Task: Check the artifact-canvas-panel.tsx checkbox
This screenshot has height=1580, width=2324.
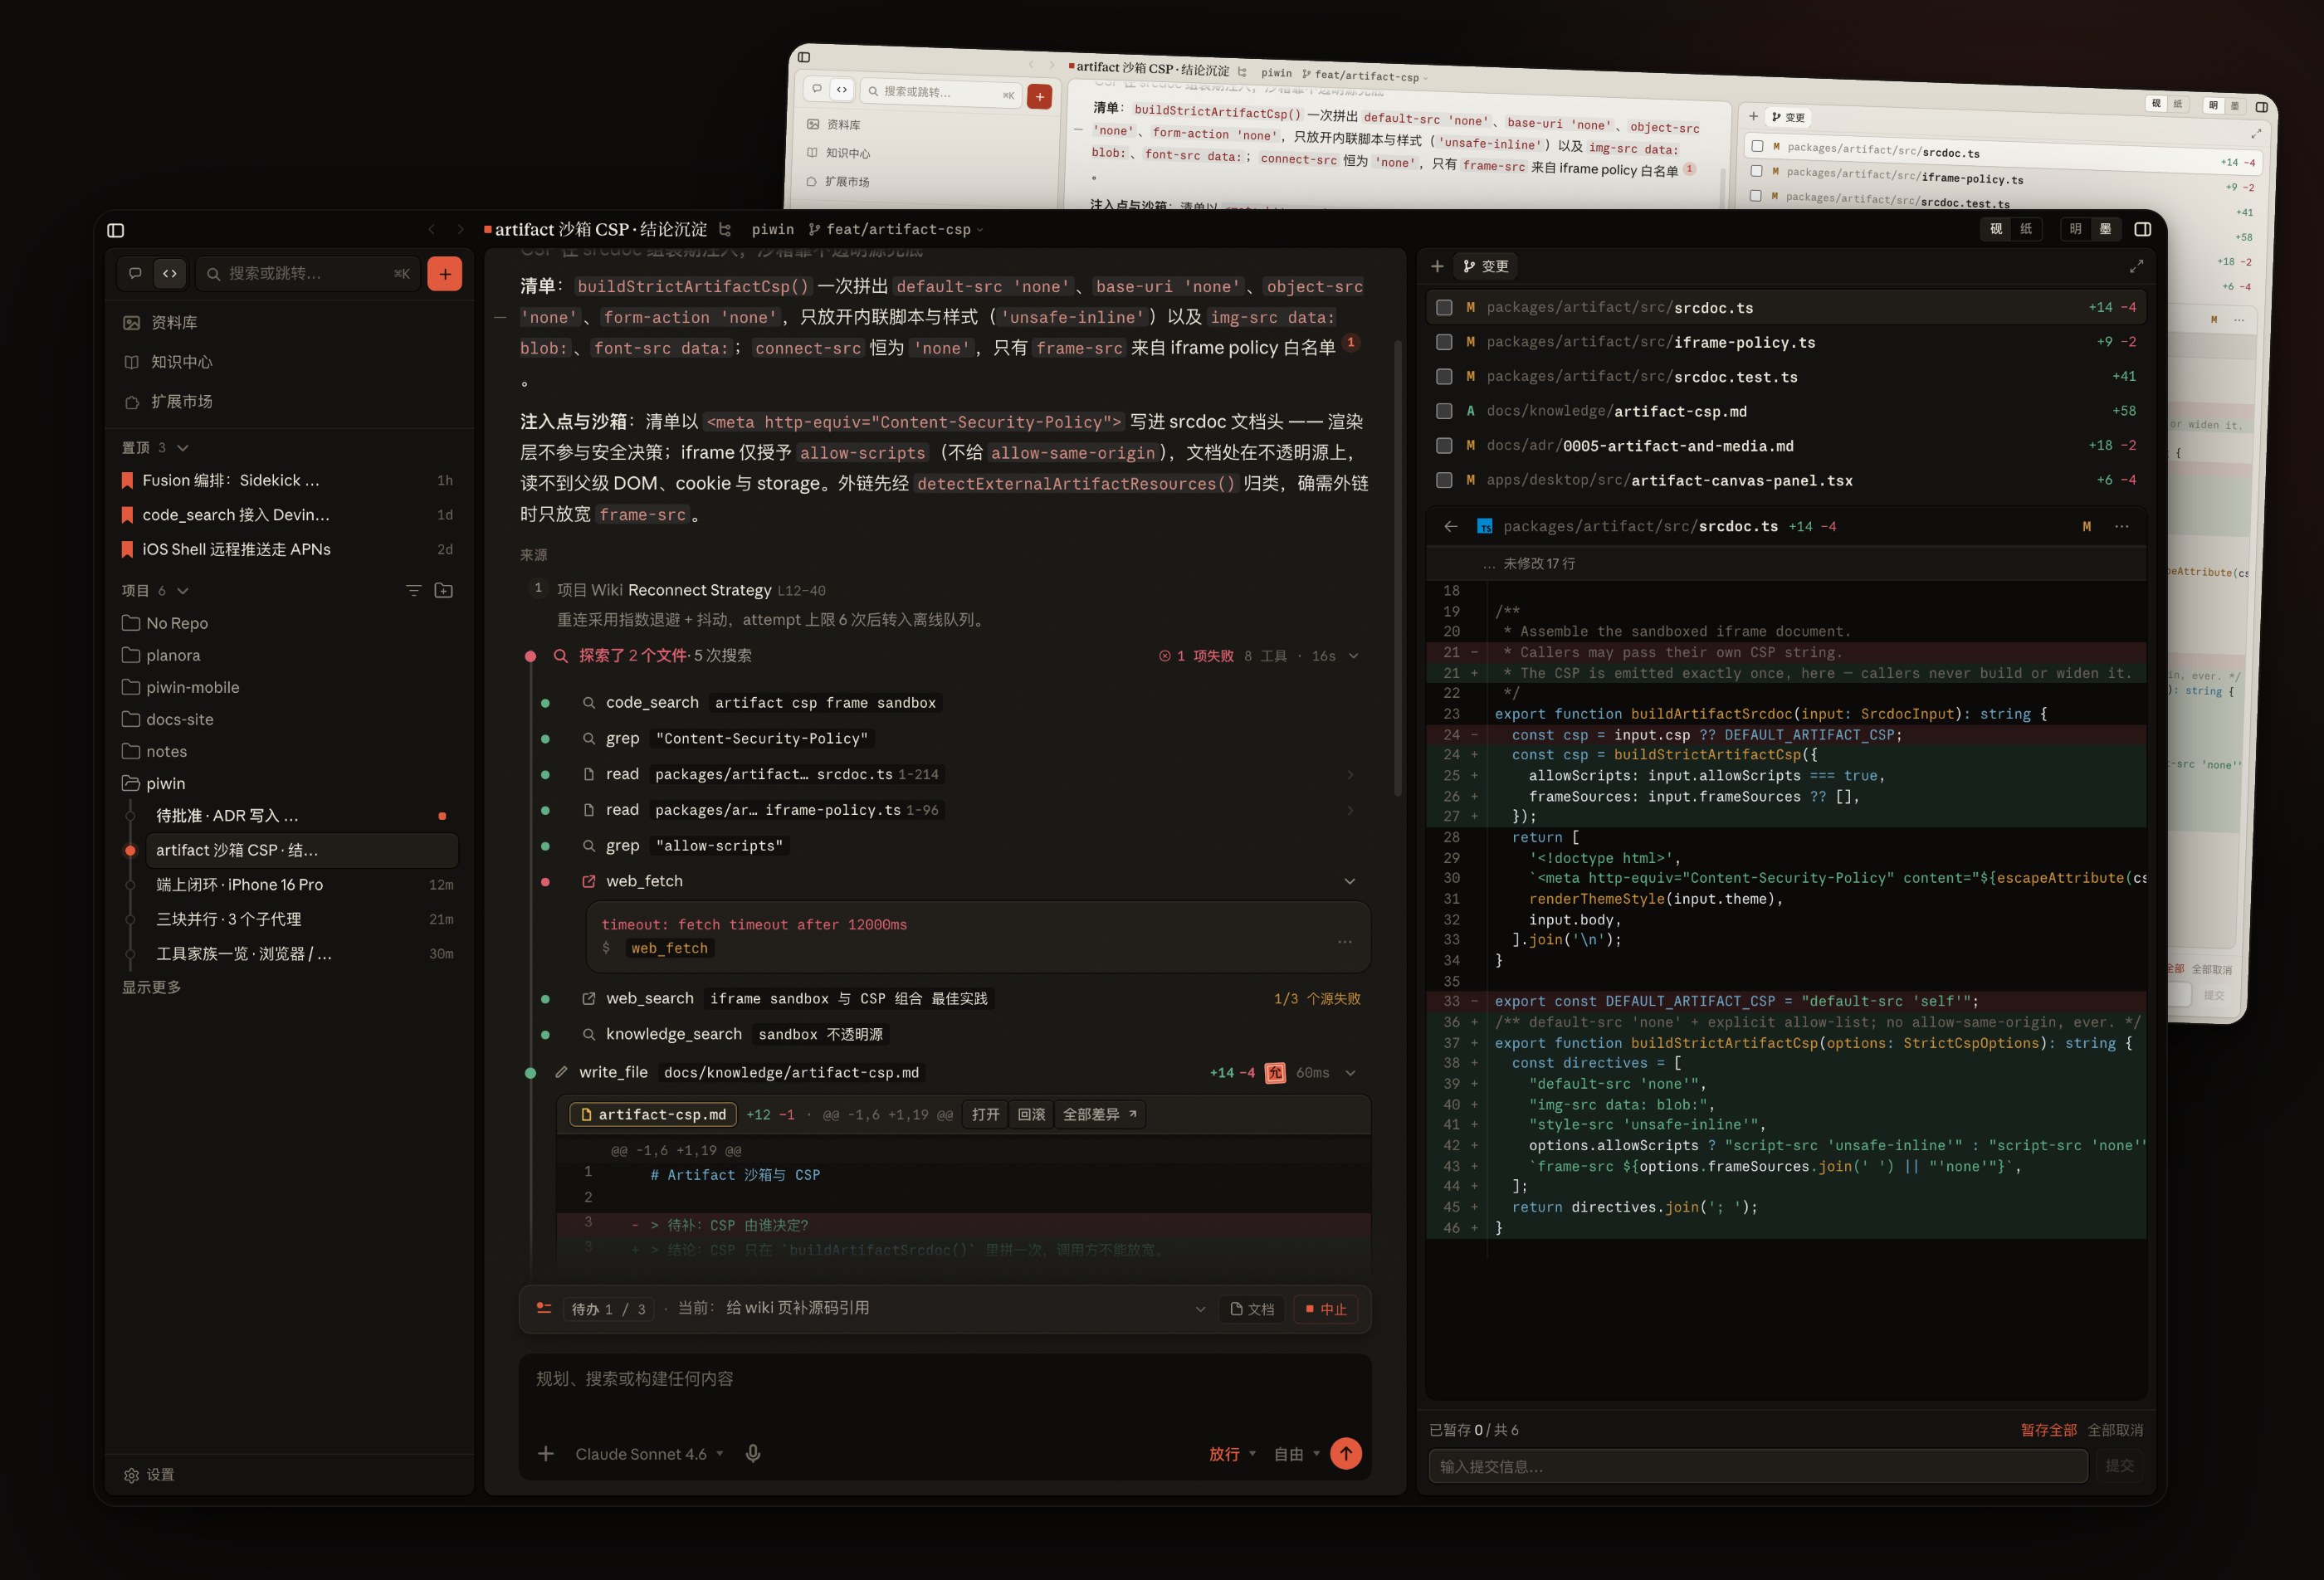Action: 1444,480
